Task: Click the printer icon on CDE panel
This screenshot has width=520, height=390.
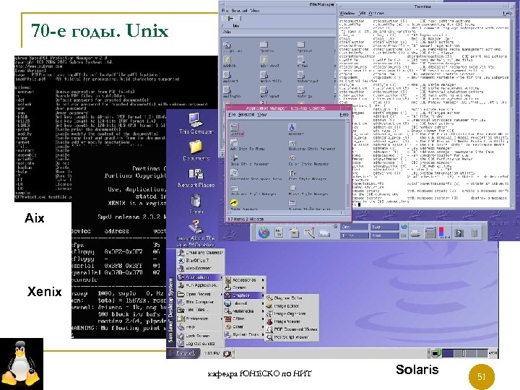Action: pyautogui.click(x=415, y=233)
